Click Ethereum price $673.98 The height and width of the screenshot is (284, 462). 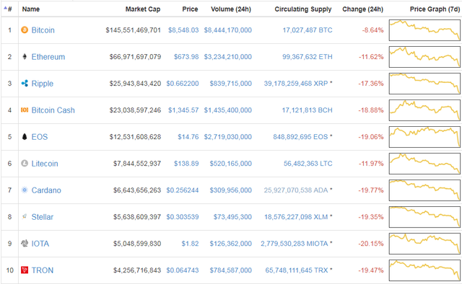point(186,57)
